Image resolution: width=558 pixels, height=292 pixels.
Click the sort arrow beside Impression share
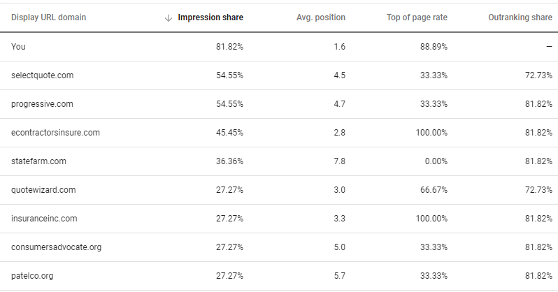pos(169,17)
